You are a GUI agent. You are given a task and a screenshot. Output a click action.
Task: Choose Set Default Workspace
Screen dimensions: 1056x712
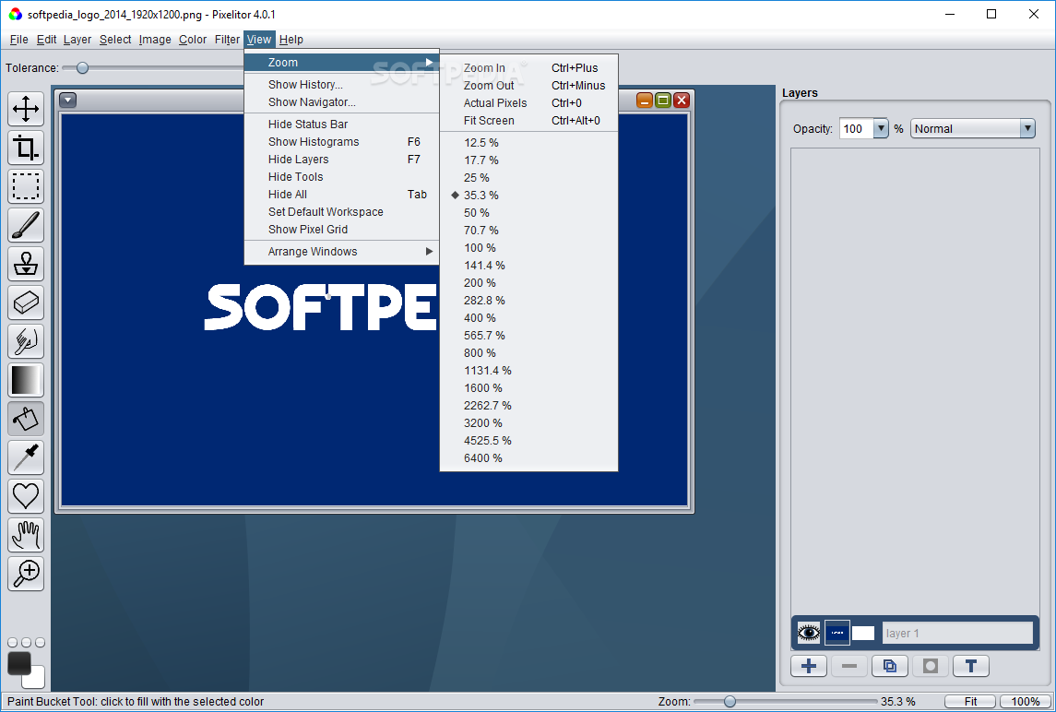click(x=341, y=211)
